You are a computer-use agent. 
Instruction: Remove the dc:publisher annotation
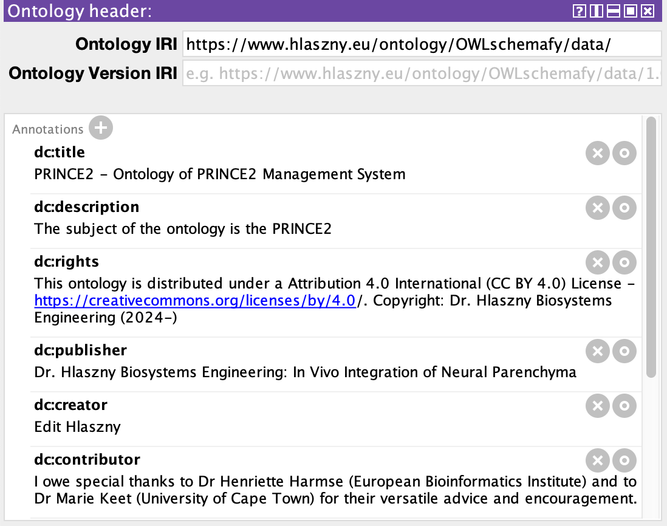pyautogui.click(x=598, y=352)
